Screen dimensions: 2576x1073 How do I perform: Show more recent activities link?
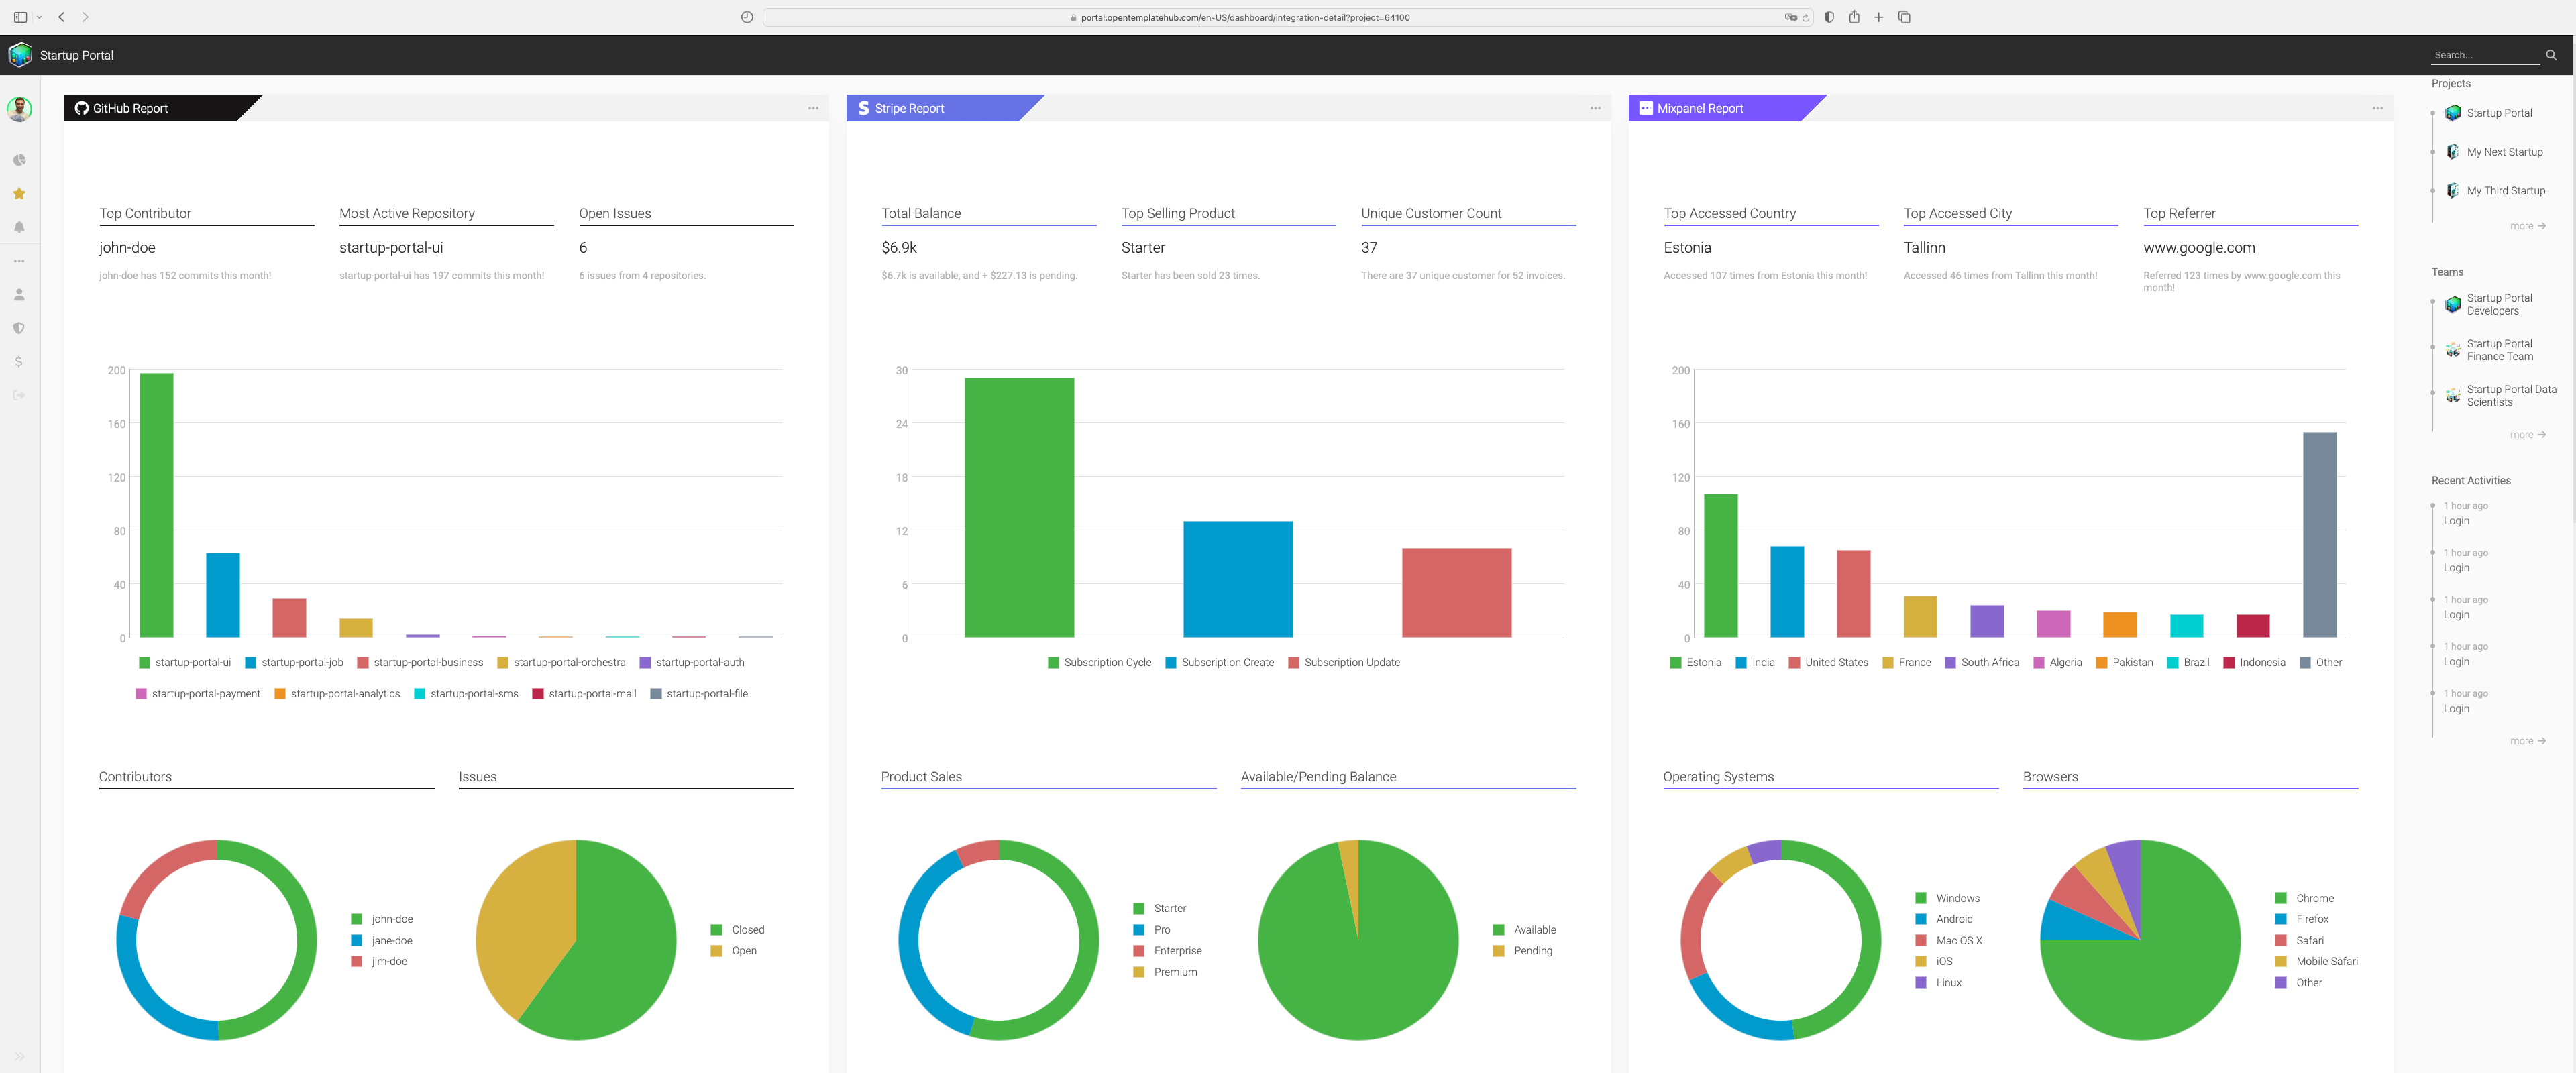pyautogui.click(x=2527, y=741)
